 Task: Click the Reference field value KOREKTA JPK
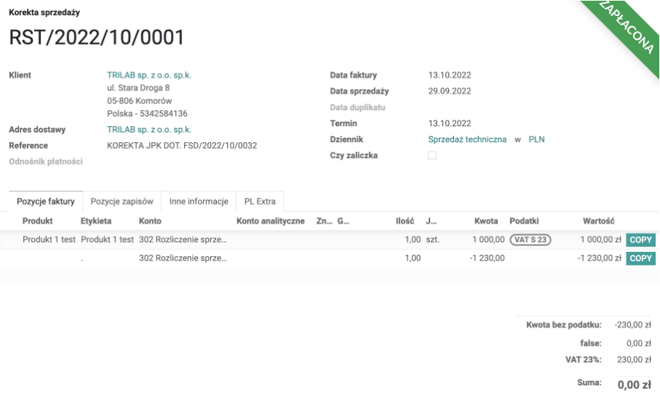[x=182, y=145]
